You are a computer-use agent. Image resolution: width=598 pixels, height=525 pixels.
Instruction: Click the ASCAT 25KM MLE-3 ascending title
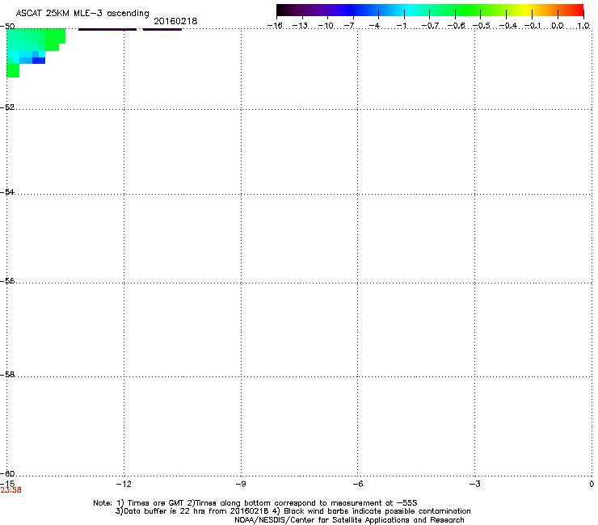tap(82, 14)
